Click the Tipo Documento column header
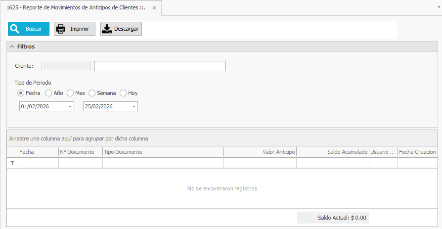 coord(163,152)
